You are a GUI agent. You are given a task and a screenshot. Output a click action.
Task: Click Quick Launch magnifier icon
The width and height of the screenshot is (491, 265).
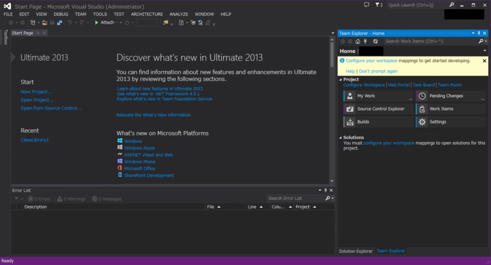452,5
